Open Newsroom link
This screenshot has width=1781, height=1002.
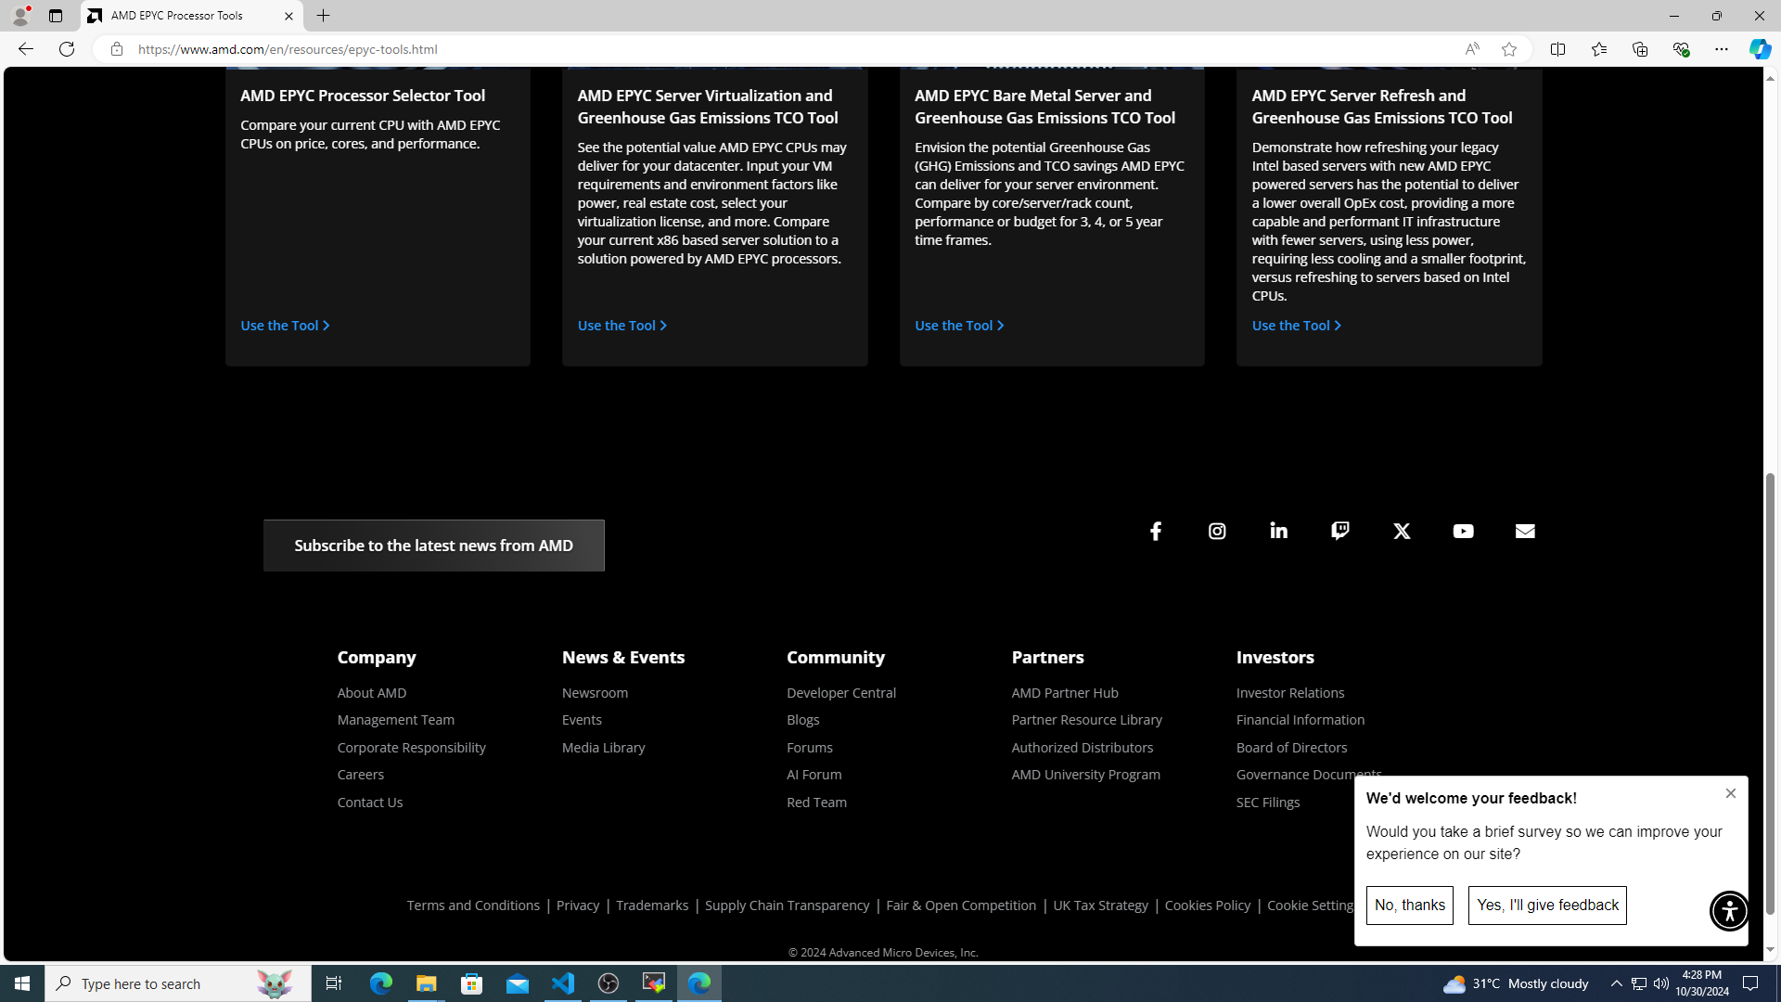pyautogui.click(x=595, y=693)
